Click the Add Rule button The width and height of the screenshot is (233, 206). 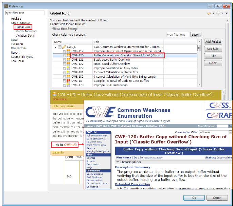tap(213, 49)
